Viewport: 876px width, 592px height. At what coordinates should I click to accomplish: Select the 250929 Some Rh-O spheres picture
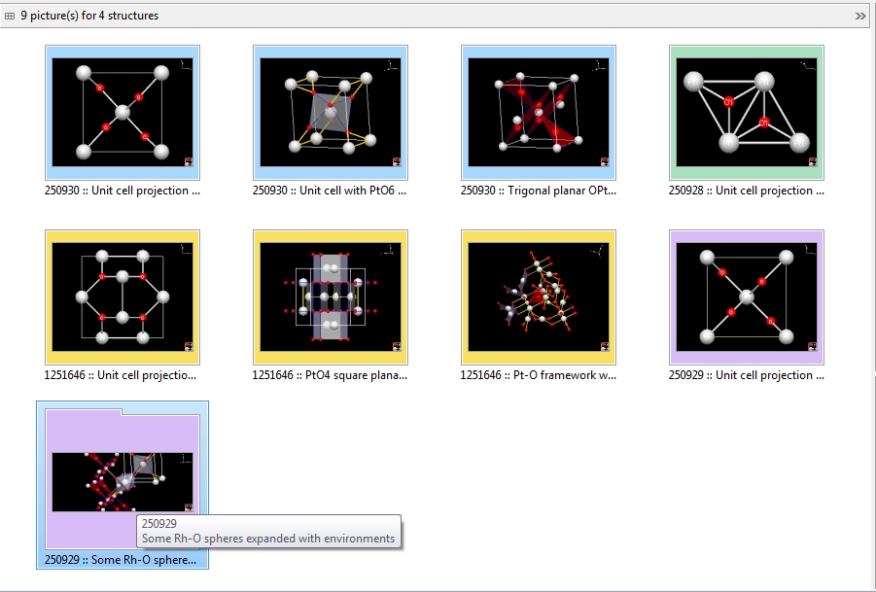point(123,481)
